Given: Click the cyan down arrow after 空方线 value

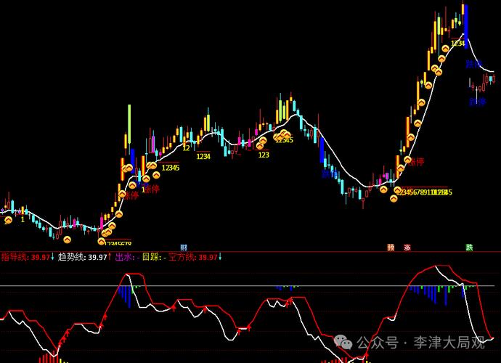Looking at the screenshot, I should tap(220, 256).
